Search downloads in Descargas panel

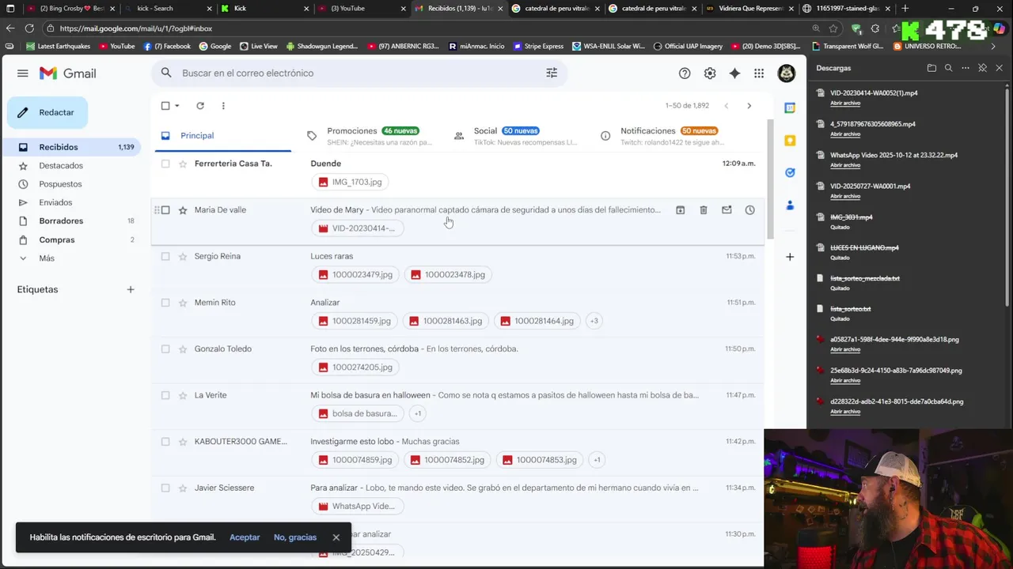click(948, 68)
